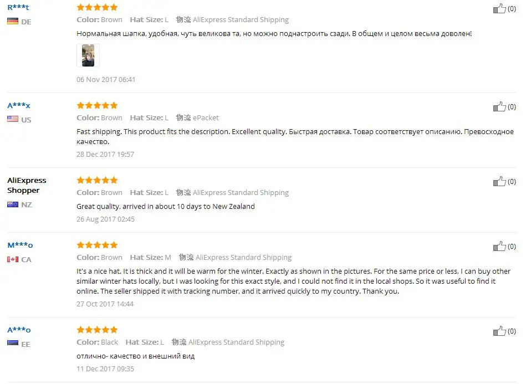Click the New Zealand flag icon
This screenshot has width=531, height=384.
13,204
